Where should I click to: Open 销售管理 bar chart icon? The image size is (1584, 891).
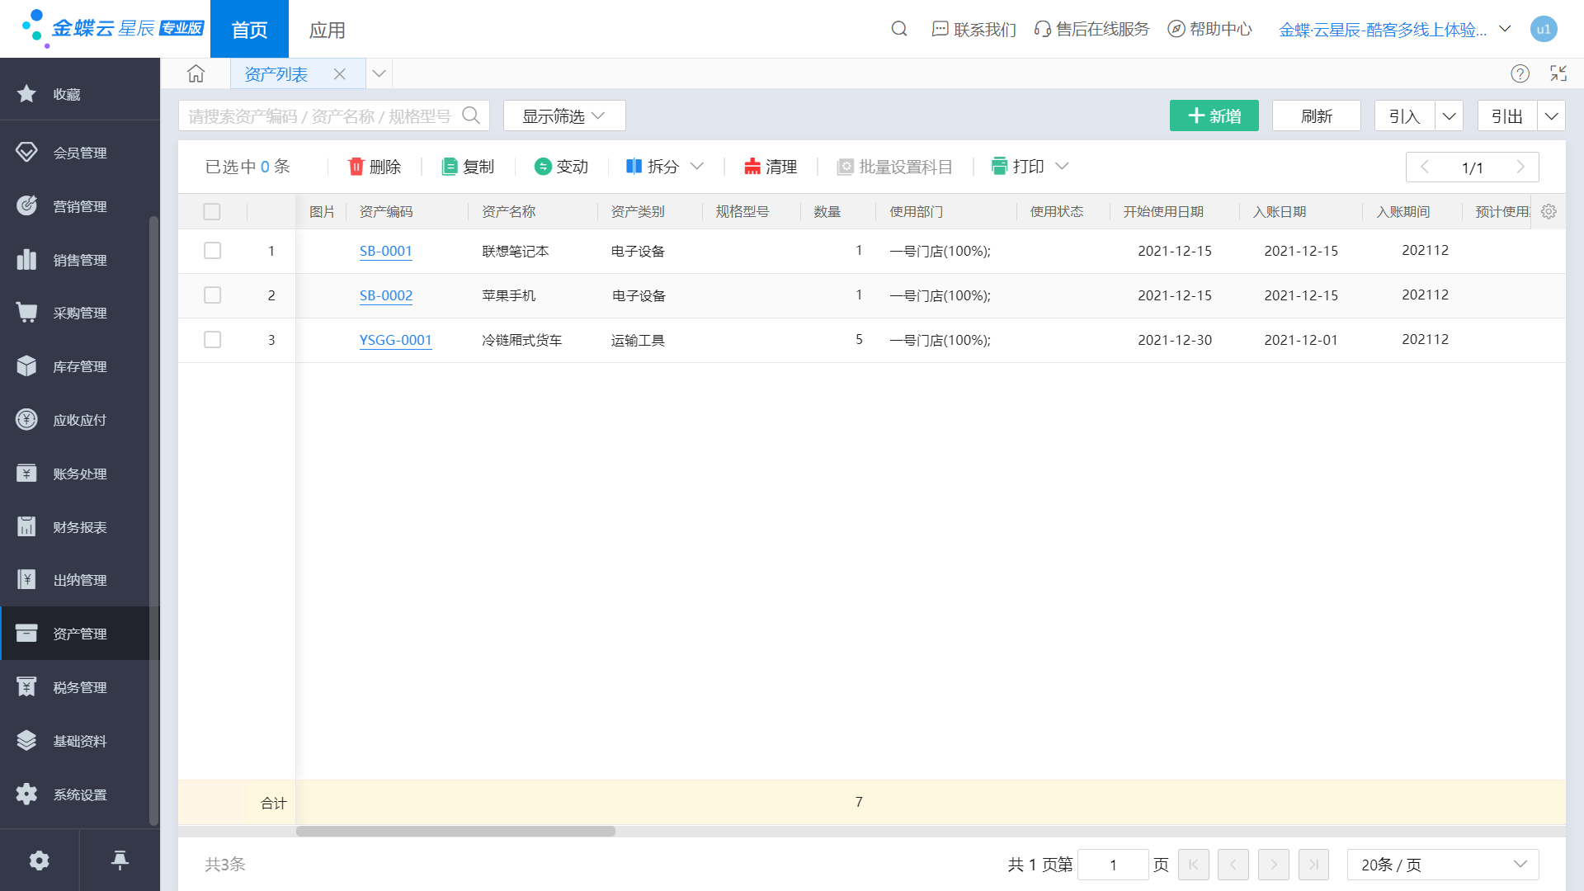[x=26, y=259]
